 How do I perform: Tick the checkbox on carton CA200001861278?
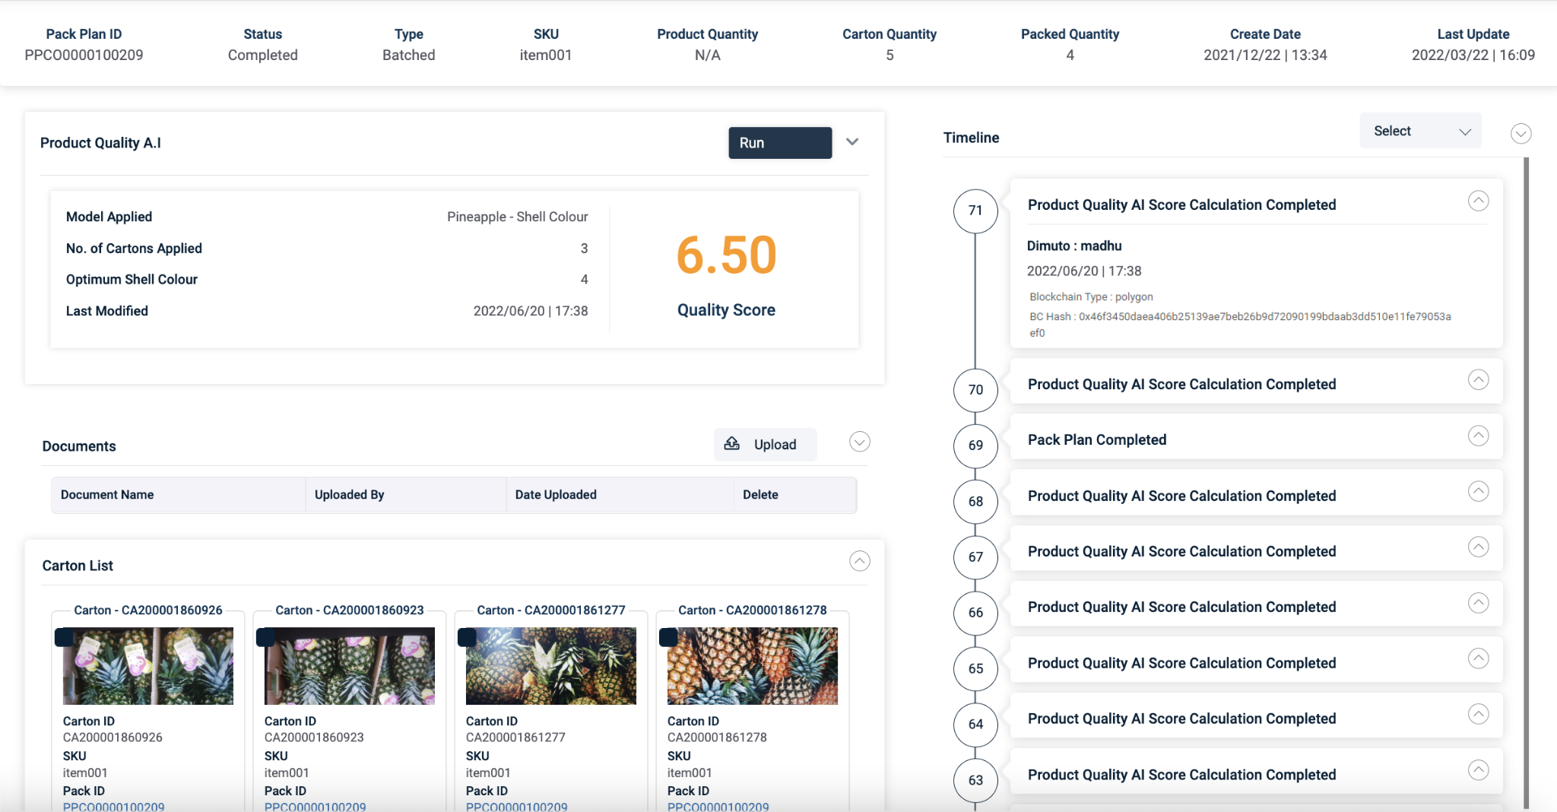pos(668,637)
